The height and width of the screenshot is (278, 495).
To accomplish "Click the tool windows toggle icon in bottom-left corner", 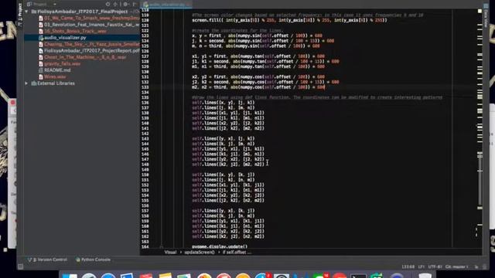I will click(x=21, y=267).
